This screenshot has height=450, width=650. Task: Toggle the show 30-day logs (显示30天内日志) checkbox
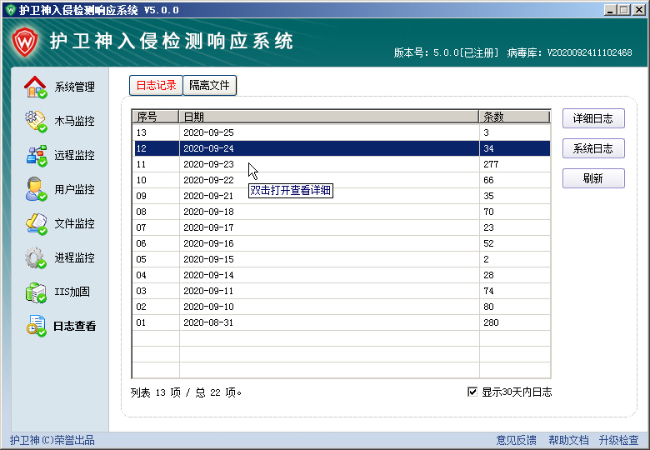coord(472,392)
